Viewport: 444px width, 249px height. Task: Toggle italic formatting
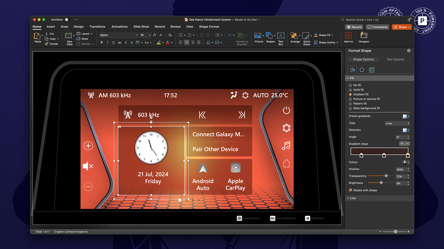(108, 42)
